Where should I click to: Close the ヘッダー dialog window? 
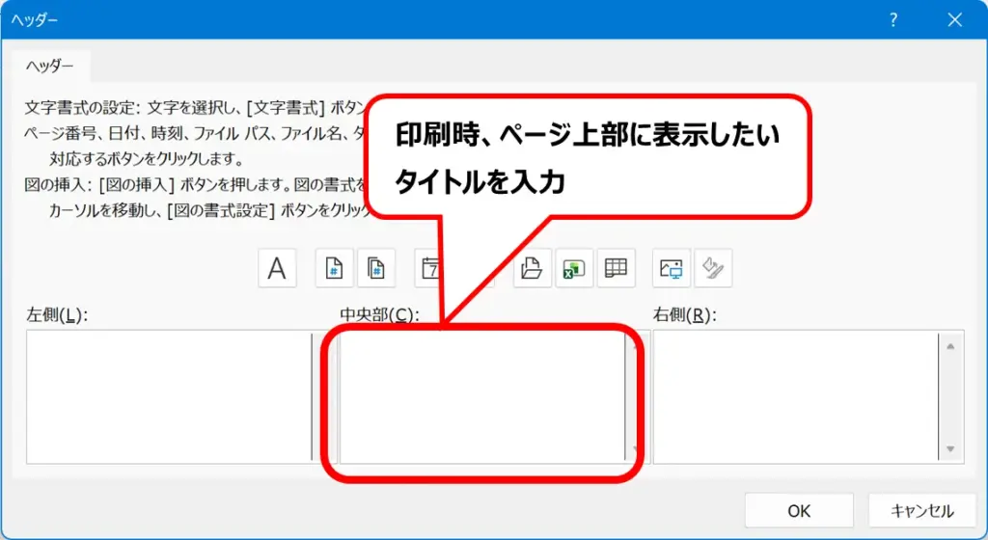tap(955, 19)
